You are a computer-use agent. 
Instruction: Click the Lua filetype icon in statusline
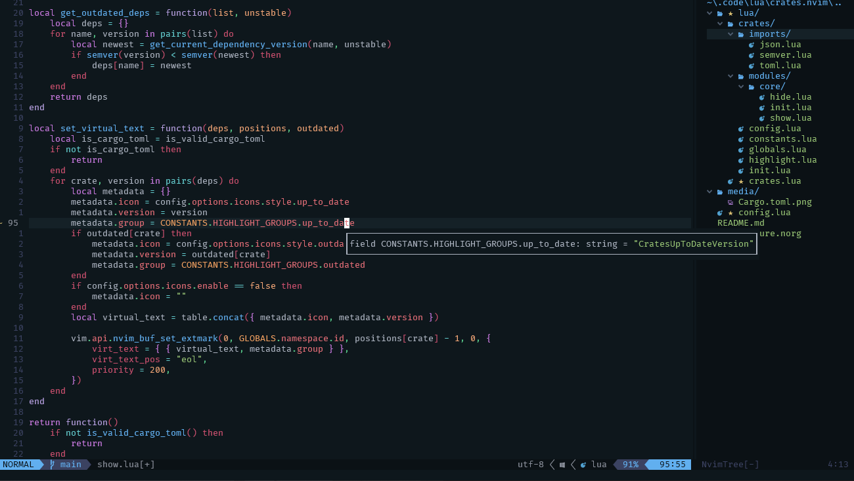[x=583, y=465]
